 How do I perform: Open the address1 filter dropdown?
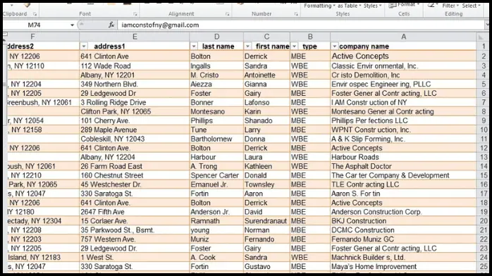[84, 46]
